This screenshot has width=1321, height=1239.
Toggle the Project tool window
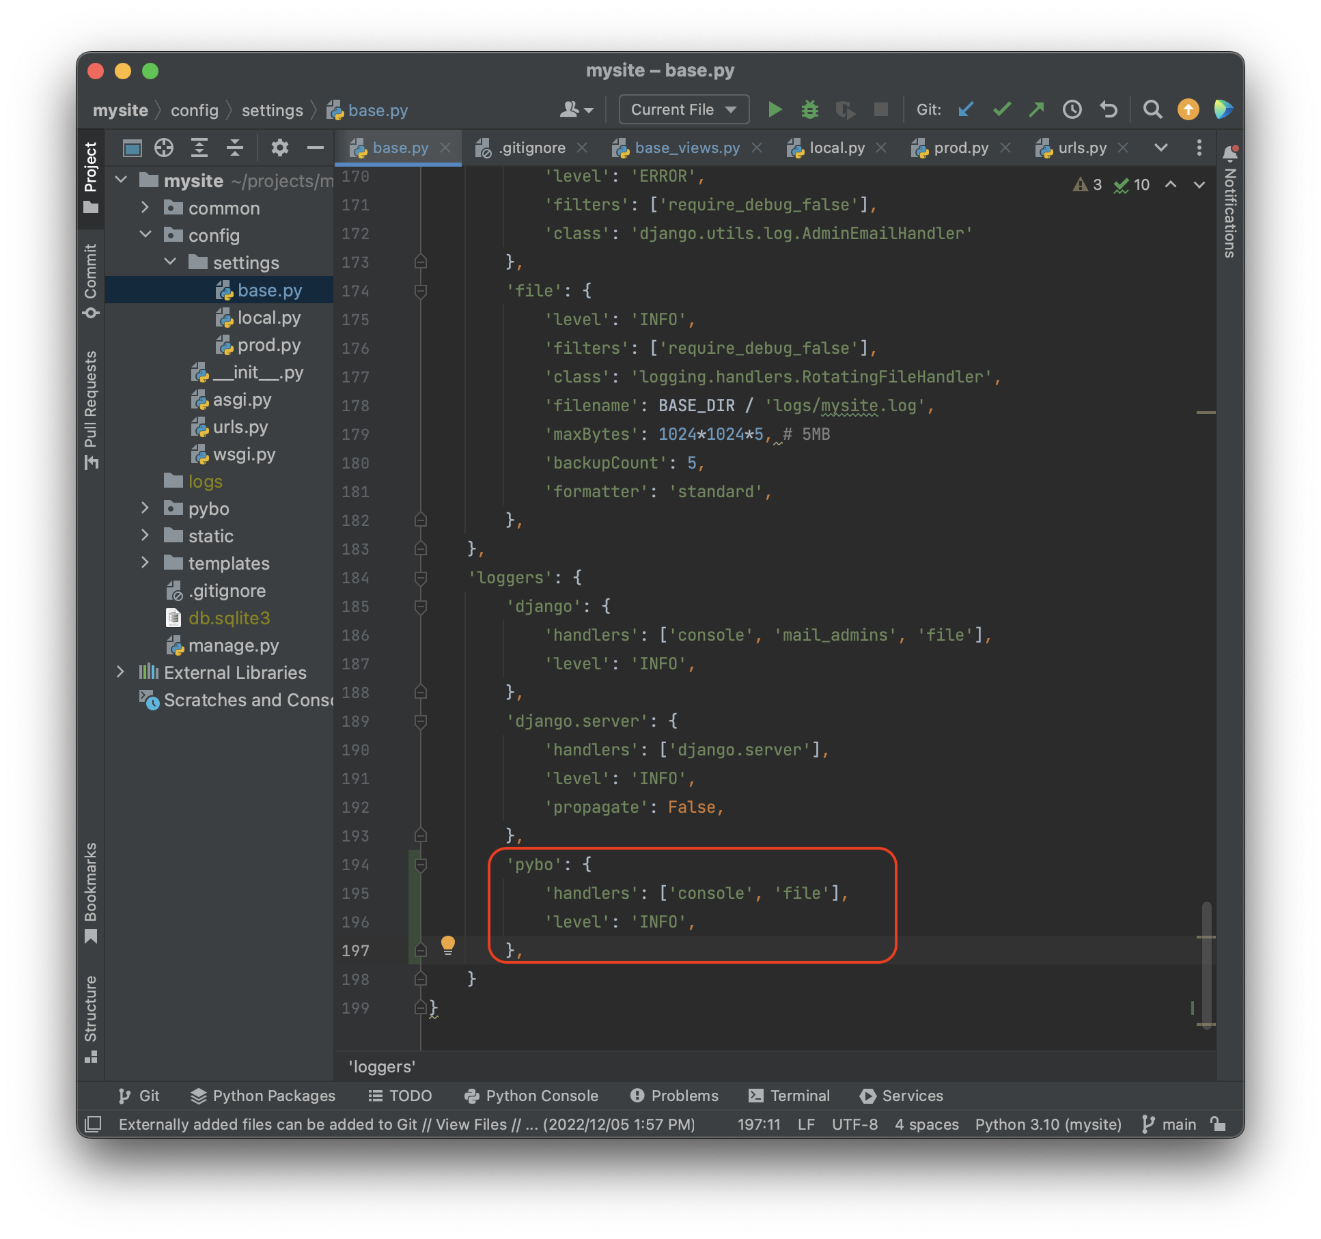tap(91, 176)
